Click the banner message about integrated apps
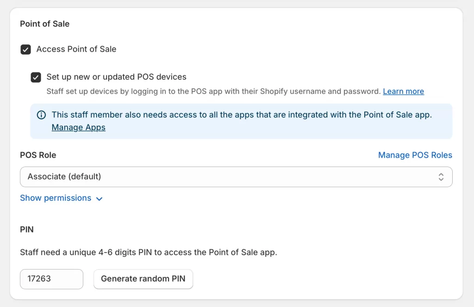Viewport: 474px width, 307px height. (x=242, y=115)
